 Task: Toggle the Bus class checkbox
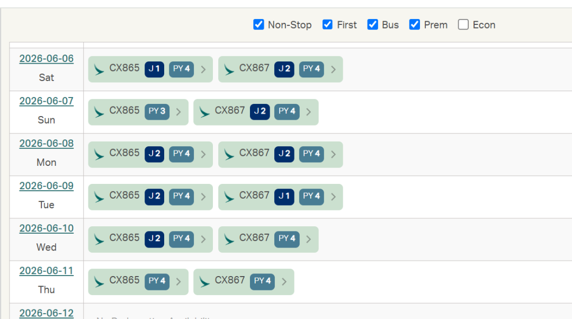click(373, 24)
